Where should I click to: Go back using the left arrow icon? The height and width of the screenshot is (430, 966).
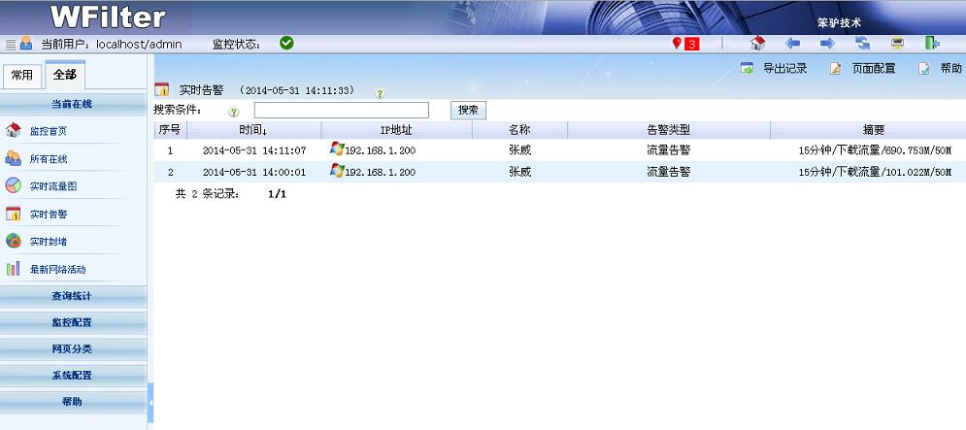point(792,44)
